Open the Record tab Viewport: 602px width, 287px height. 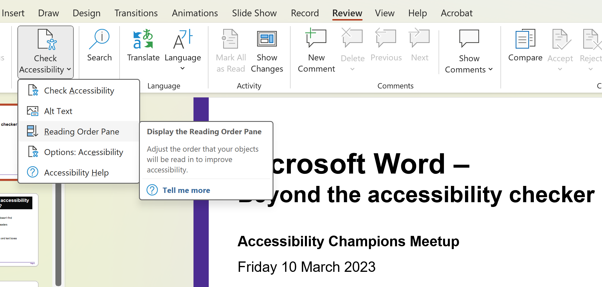tap(305, 13)
